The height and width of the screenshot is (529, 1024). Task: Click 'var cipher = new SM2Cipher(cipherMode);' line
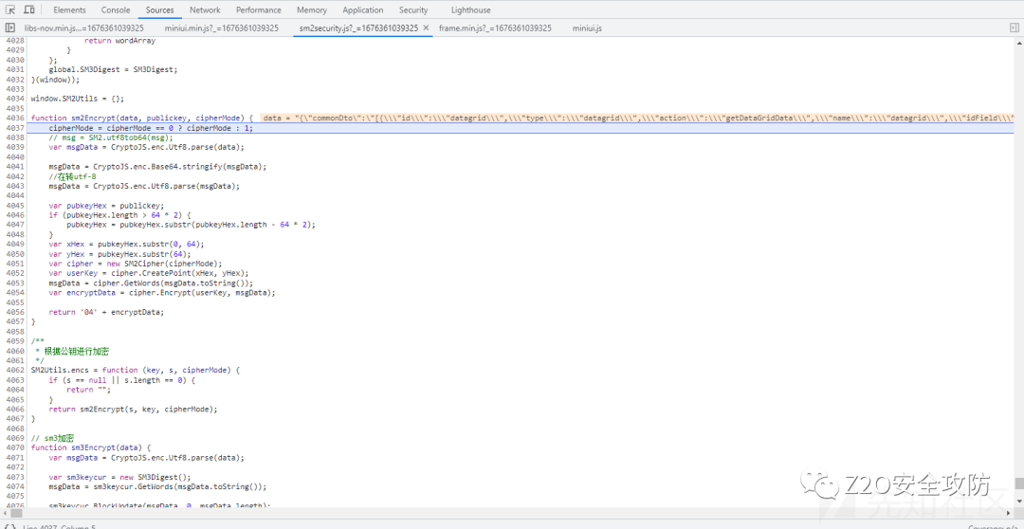[136, 264]
